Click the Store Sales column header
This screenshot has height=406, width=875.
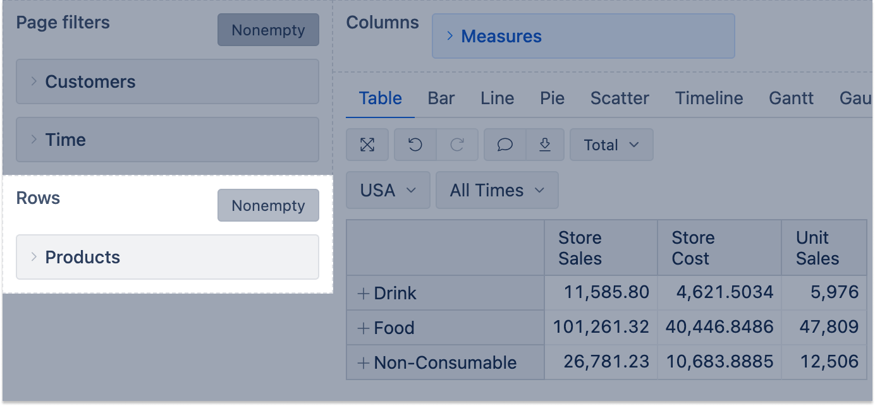pyautogui.click(x=580, y=248)
